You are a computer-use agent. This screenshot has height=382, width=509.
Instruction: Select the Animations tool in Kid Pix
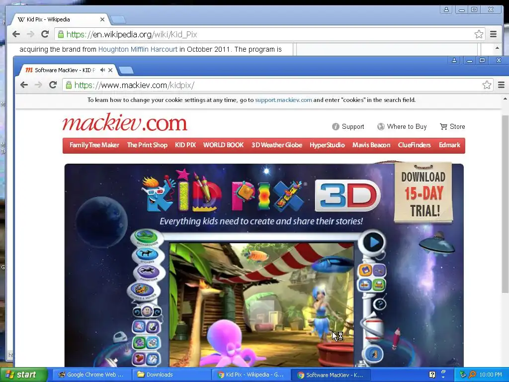(x=148, y=272)
